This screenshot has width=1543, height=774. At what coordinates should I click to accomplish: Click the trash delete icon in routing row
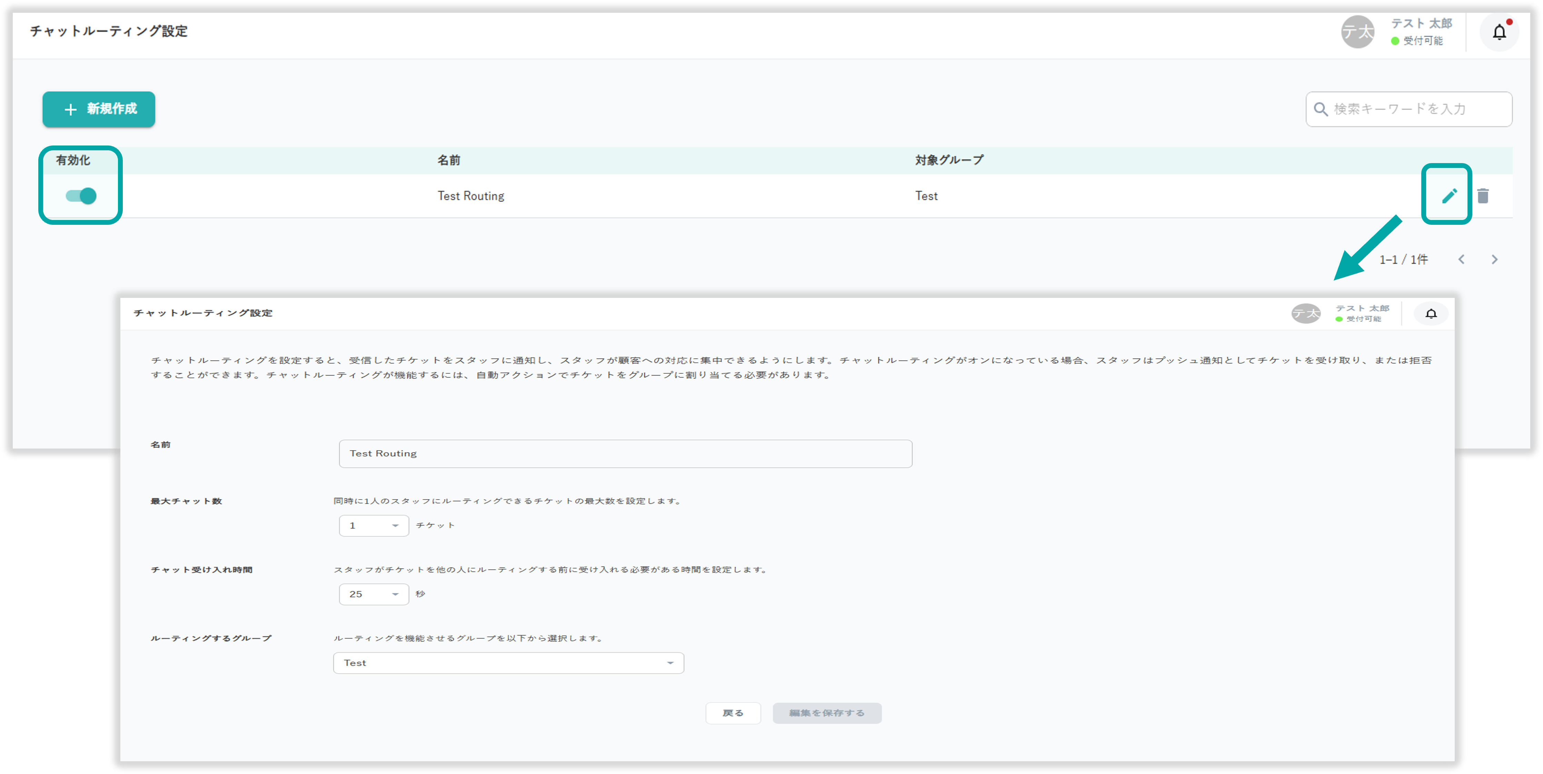1483,196
